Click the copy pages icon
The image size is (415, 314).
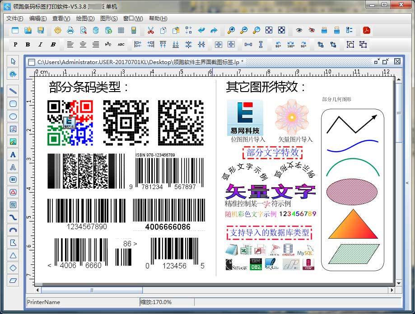pos(163,30)
